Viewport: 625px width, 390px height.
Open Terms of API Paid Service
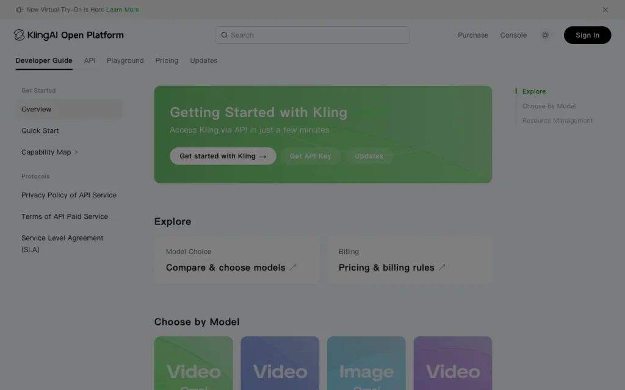[x=65, y=216]
